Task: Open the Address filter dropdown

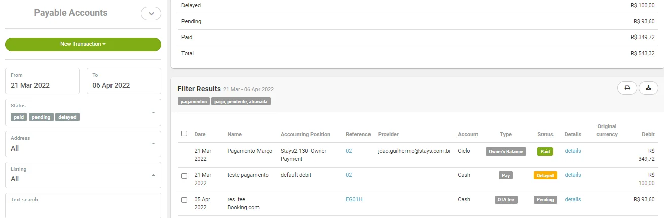Action: click(153, 144)
